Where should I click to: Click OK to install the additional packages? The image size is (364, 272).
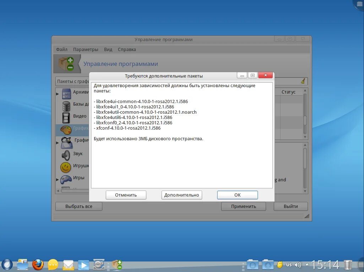[x=237, y=195]
